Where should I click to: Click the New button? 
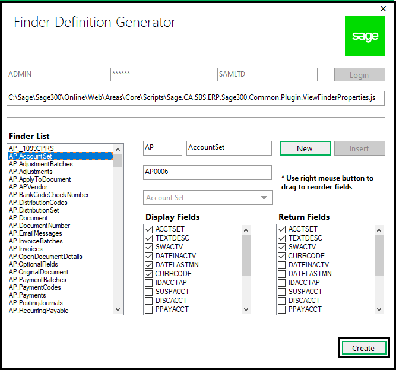coord(305,148)
